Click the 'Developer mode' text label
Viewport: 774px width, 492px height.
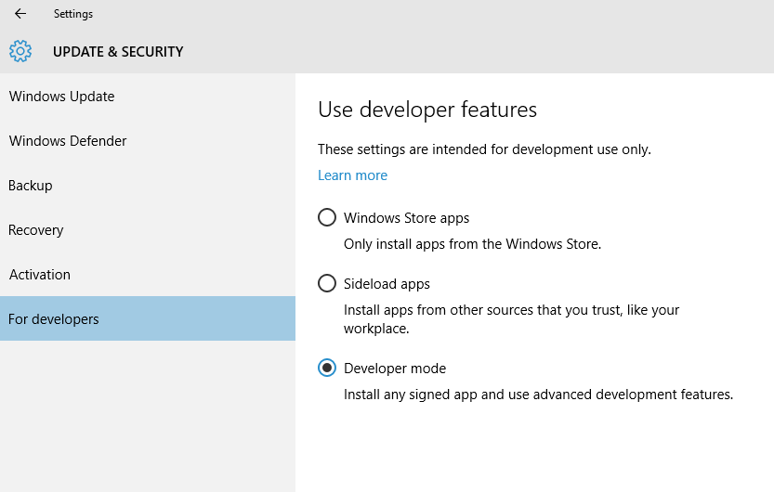pyautogui.click(x=395, y=369)
